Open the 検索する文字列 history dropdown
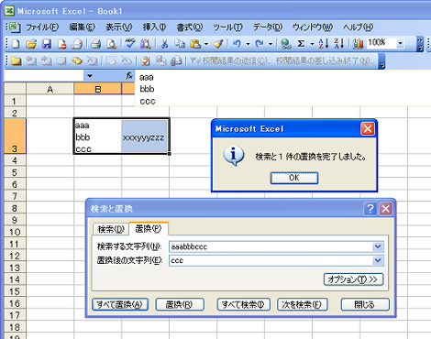Screen dimensions: 431x339 [x=378, y=246]
